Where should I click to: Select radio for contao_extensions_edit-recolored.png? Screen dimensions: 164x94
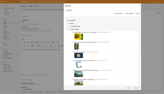coord(138,64)
